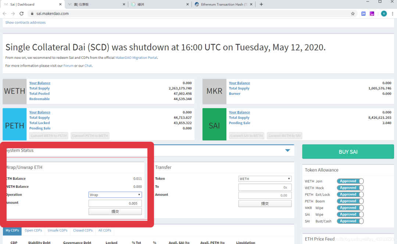Open a new tab with the plus icon
This screenshot has height=244, width=397.
[261, 4]
